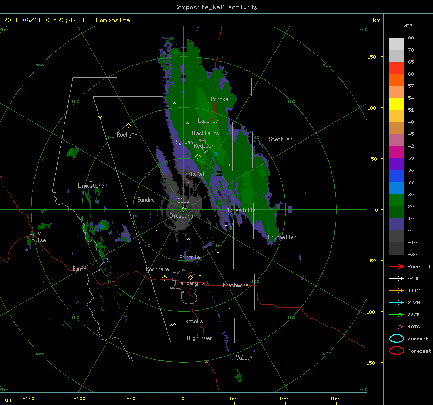The image size is (433, 405).
Task: Click the Cochrane town label
Action: [157, 269]
